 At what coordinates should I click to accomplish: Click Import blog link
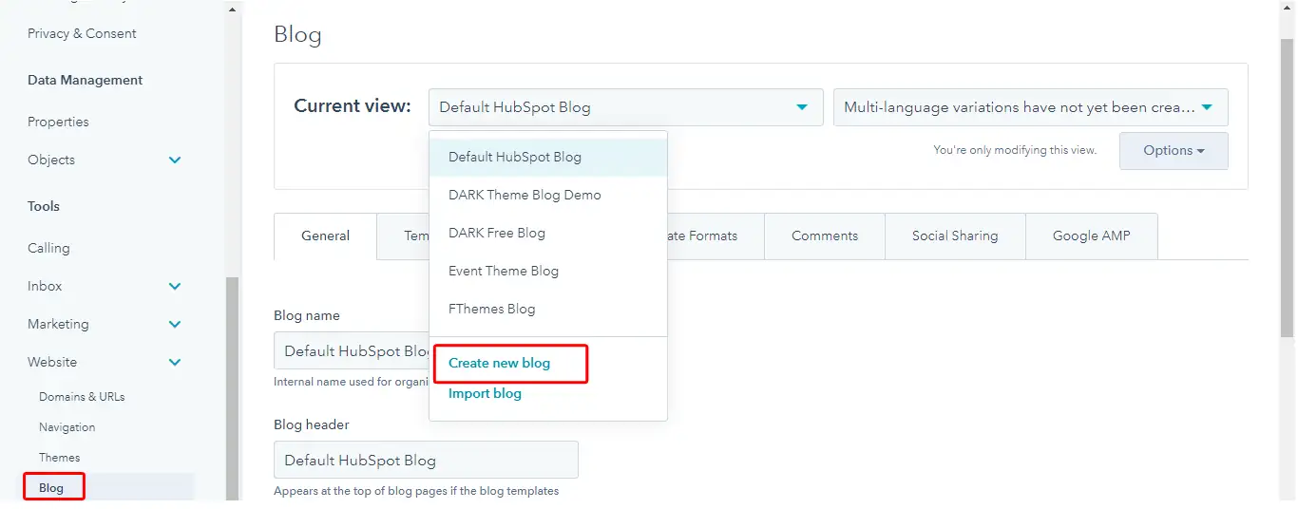485,393
